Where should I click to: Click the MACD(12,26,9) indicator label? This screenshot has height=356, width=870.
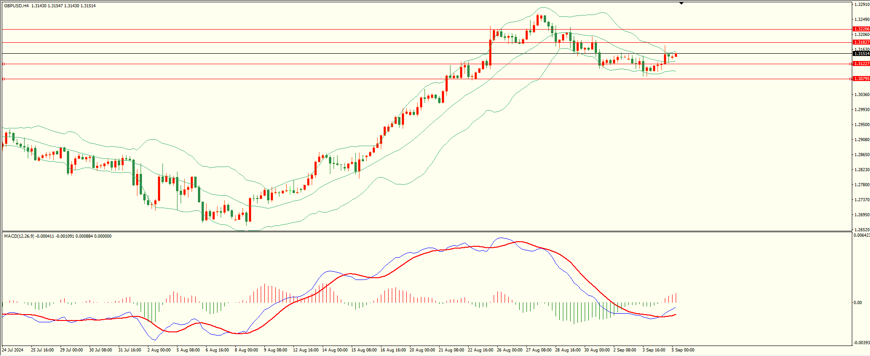tap(19, 236)
